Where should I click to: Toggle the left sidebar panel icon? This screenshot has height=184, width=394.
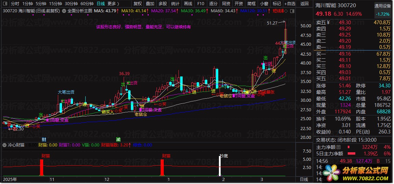click(x=5, y=4)
